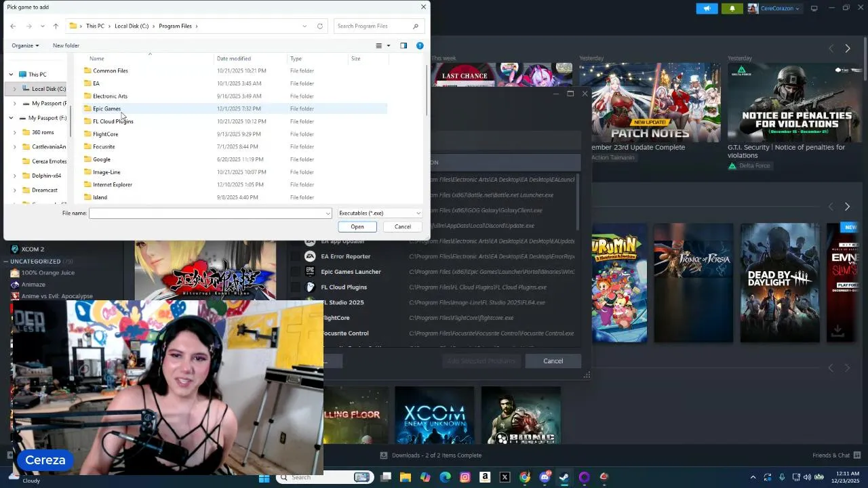Open the file type Executables dropdown
868x488 pixels.
(x=380, y=213)
